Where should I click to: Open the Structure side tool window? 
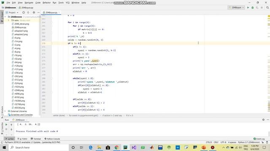tap(2, 112)
